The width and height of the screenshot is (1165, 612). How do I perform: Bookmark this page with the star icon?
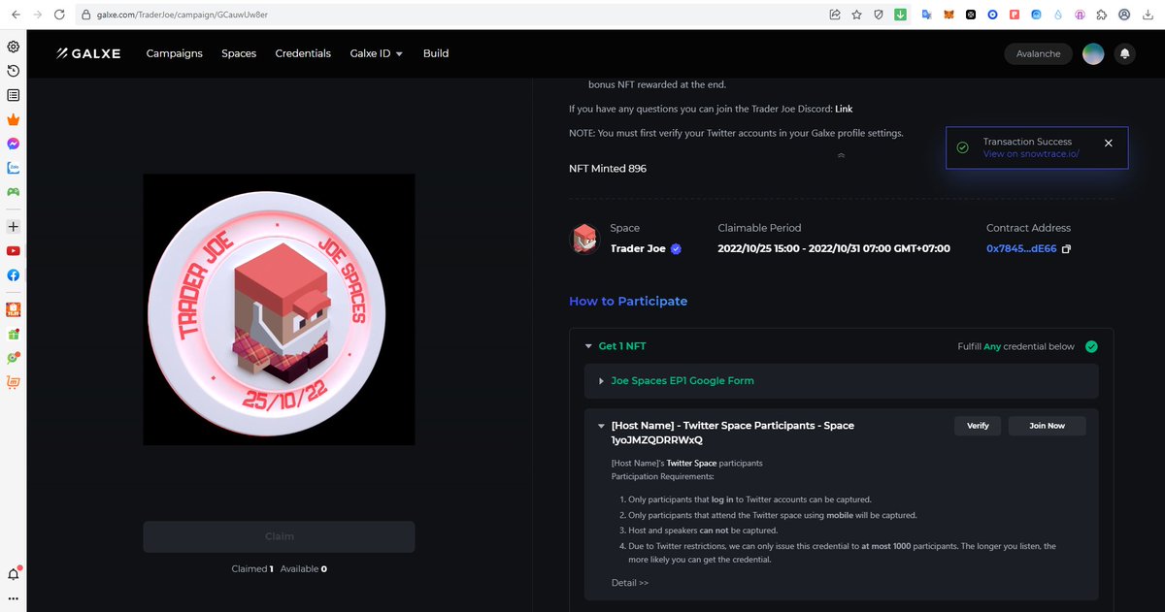(x=856, y=15)
